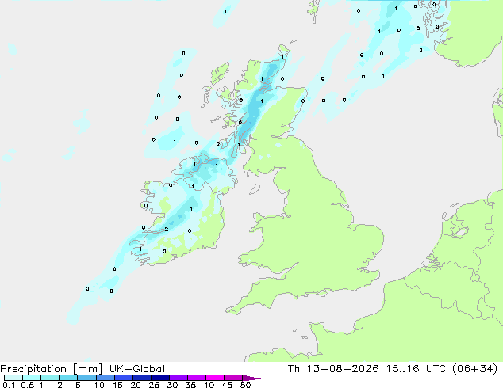Viewport: 503px width, 388px height.
Task: Click the 'Th' weekday abbreviation
Action: pyautogui.click(x=294, y=368)
